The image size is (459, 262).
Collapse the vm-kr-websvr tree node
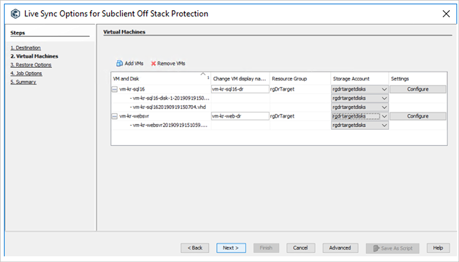(115, 117)
